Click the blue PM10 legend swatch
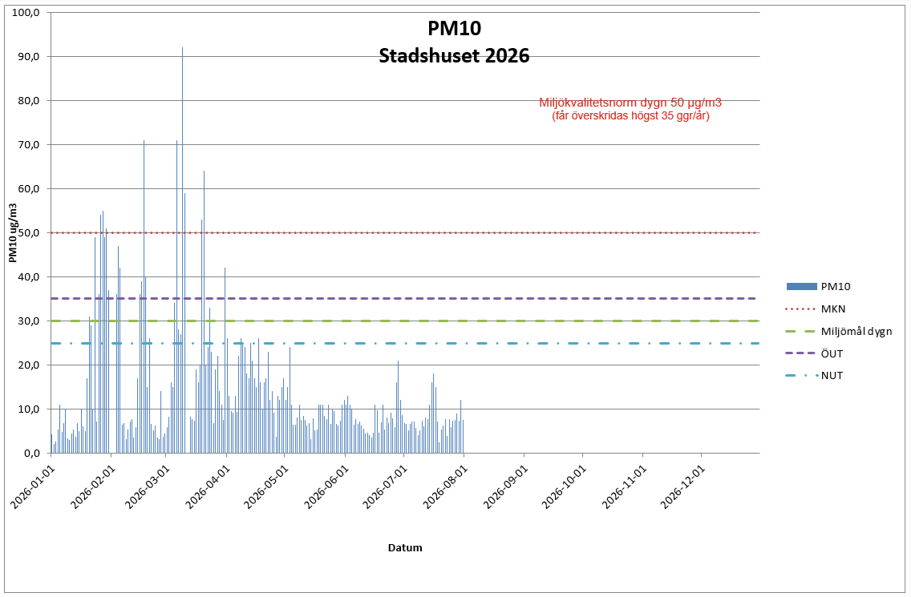 pyautogui.click(x=801, y=286)
